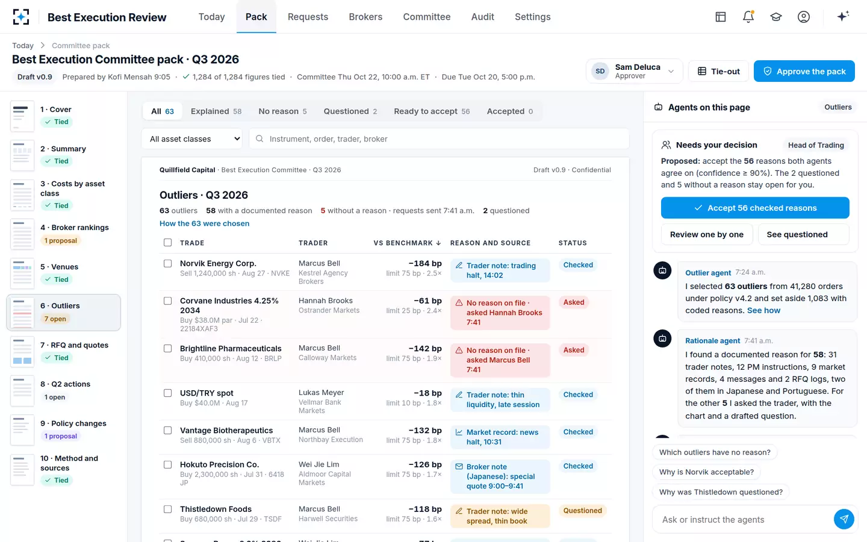Switch to the Today tab
Image resolution: width=867 pixels, height=542 pixels.
tap(211, 17)
